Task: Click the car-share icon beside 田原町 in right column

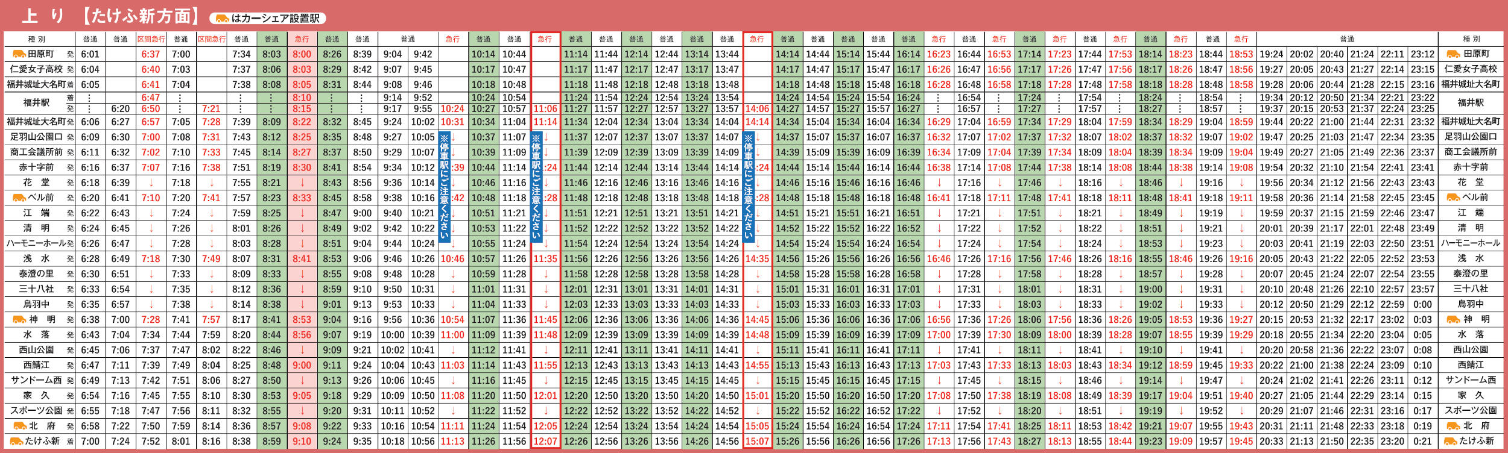Action: click(x=1453, y=54)
